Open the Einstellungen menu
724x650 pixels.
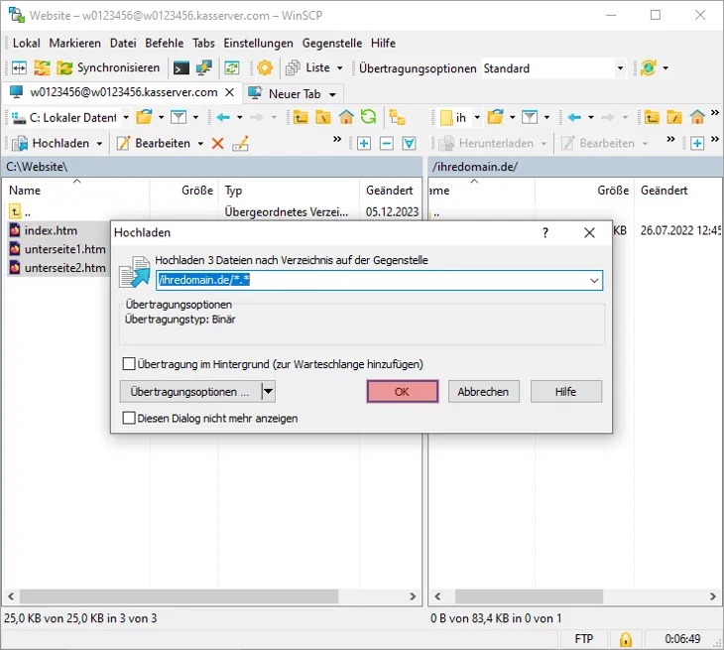tap(258, 43)
